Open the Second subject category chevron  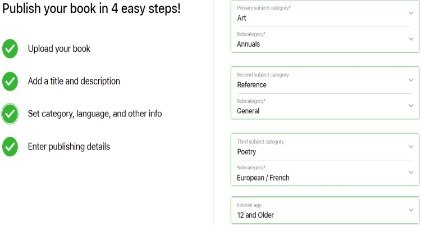(x=411, y=80)
